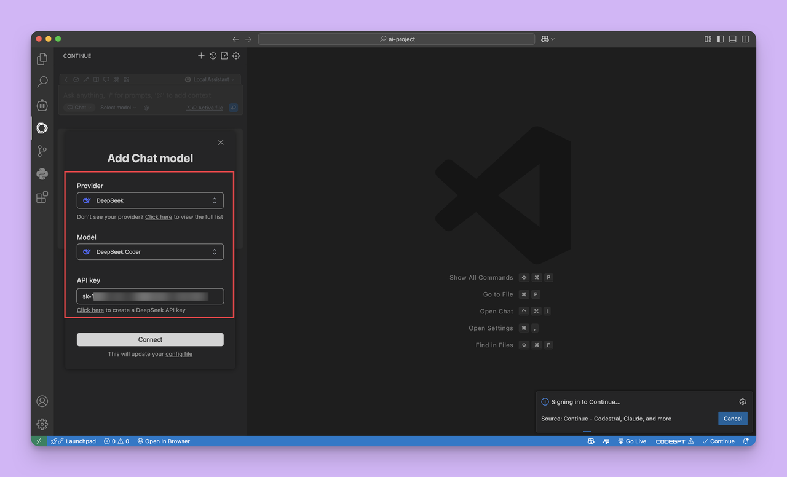
Task: Open Continue chat history via the clock icon
Action: (x=213, y=55)
